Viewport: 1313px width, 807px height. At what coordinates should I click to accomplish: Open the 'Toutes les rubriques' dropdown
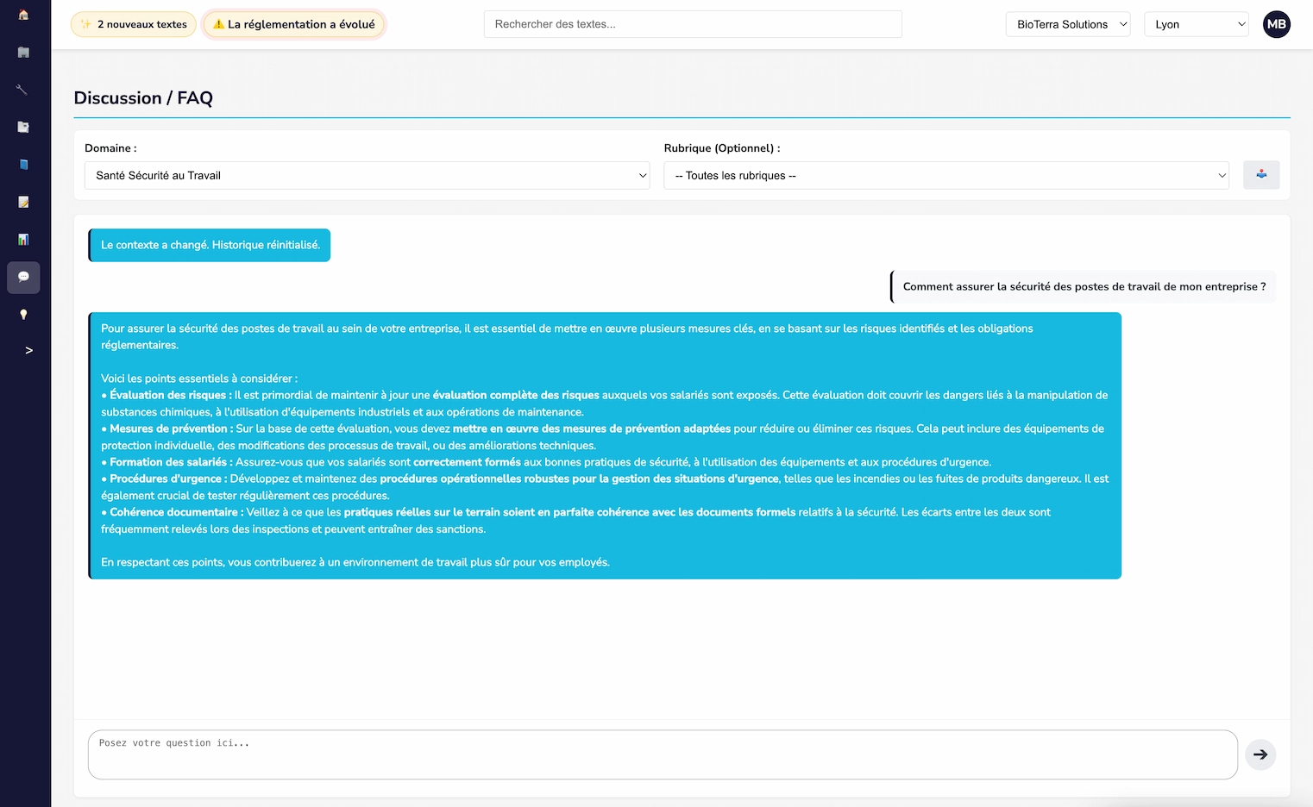946,175
